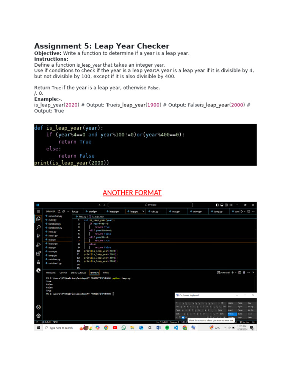Open the run button dropdown arrow
This screenshot has width=291, height=388.
coord(245,211)
